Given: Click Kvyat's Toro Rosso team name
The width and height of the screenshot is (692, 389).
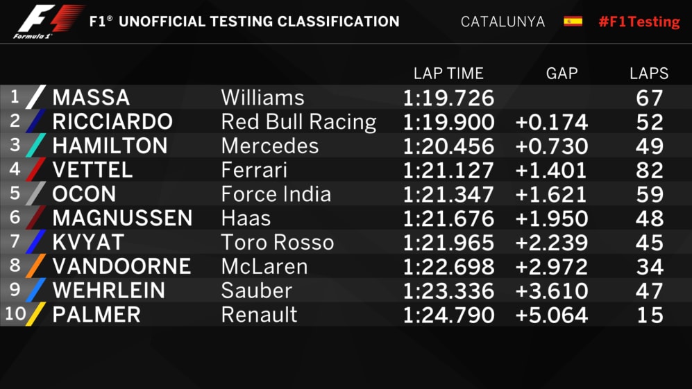Looking at the screenshot, I should 278,243.
